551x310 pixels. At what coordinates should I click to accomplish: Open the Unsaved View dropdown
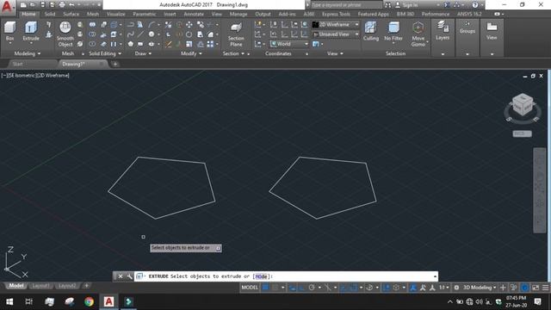click(x=336, y=34)
